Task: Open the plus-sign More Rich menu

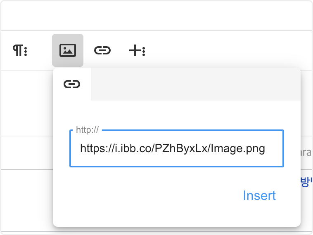Action: click(x=137, y=51)
